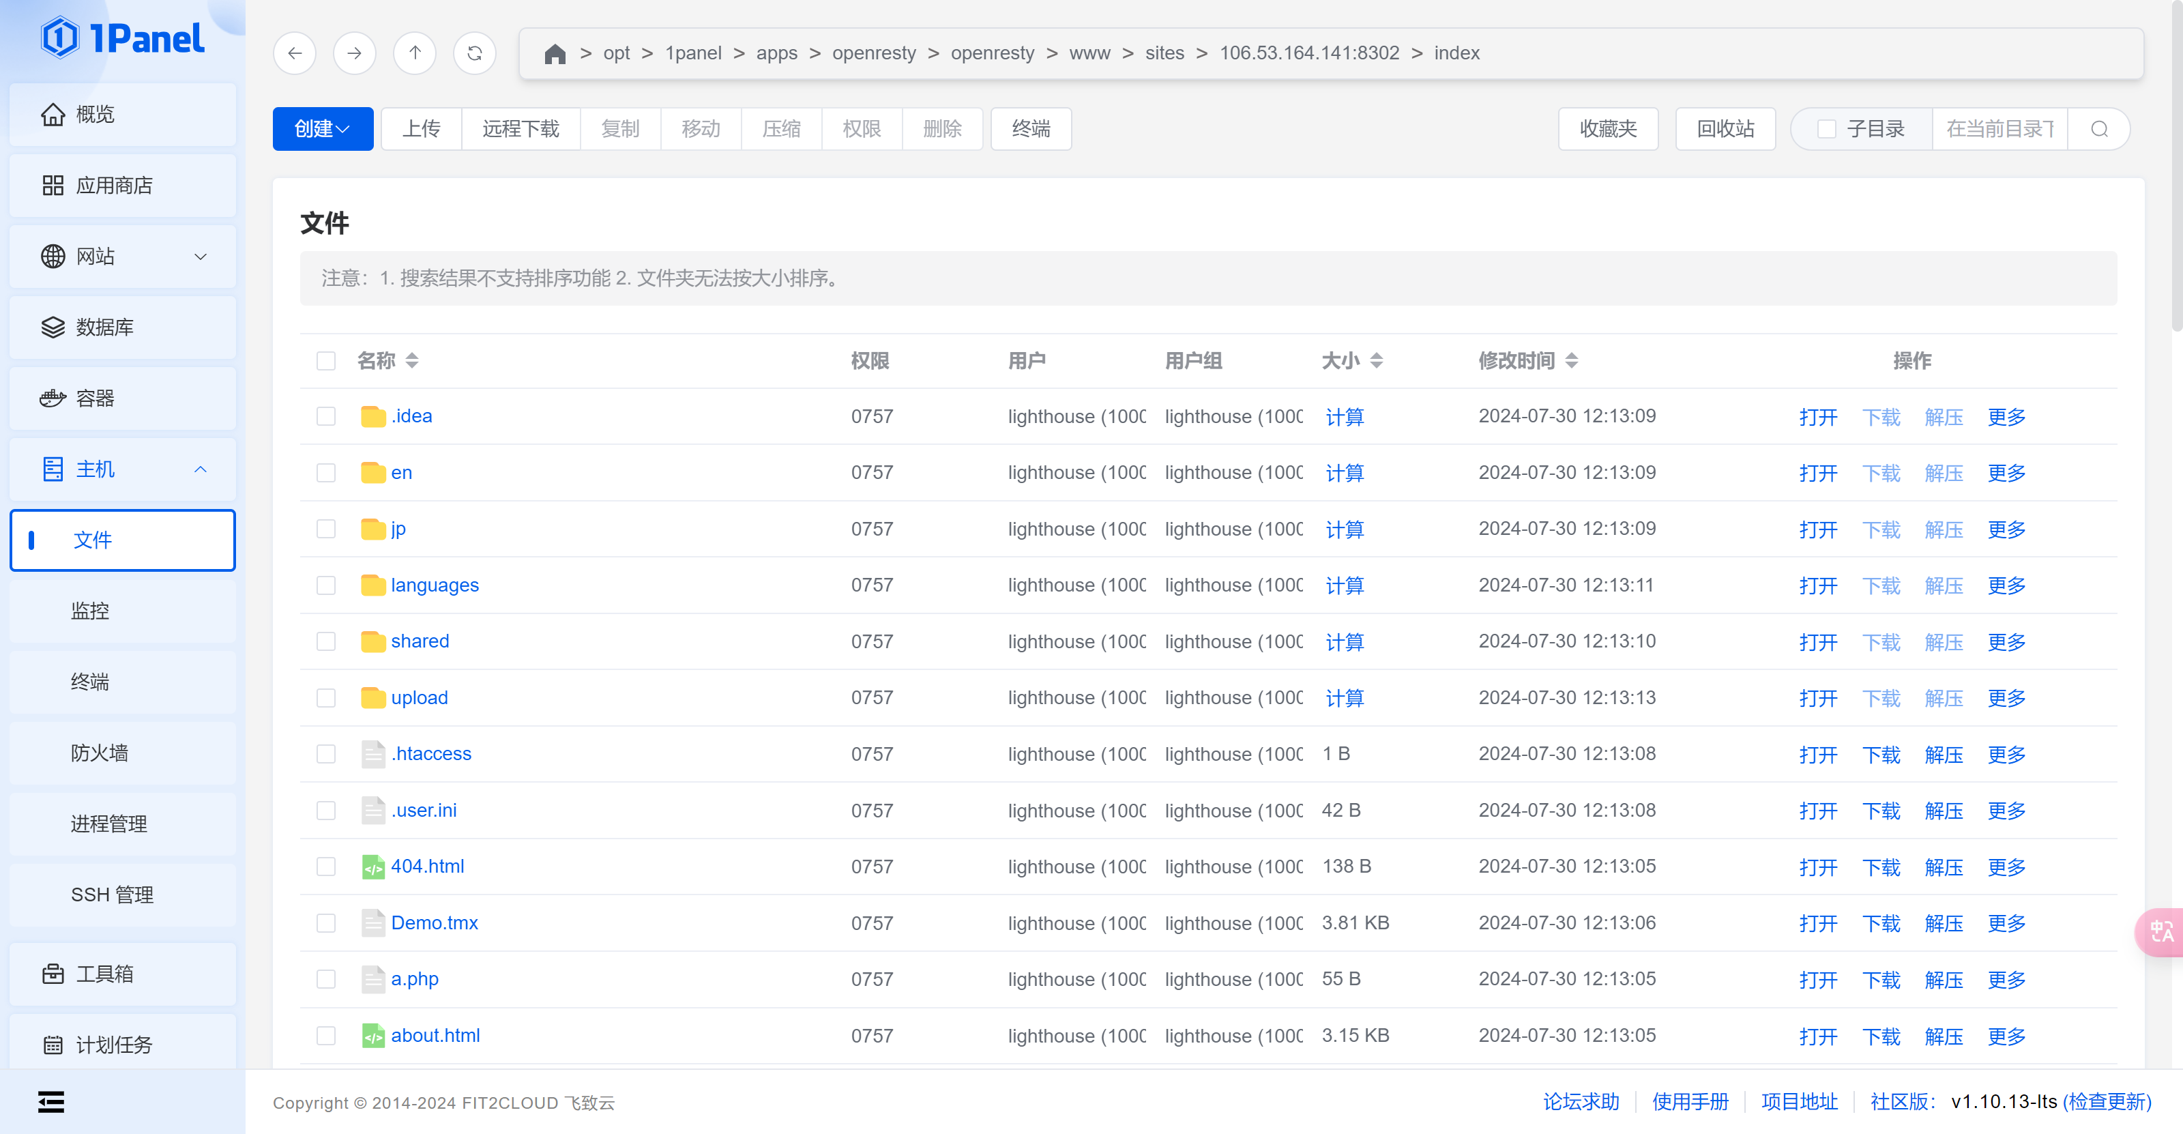Open 更多 more options for a.php
Image resolution: width=2183 pixels, height=1134 pixels.
(2006, 979)
